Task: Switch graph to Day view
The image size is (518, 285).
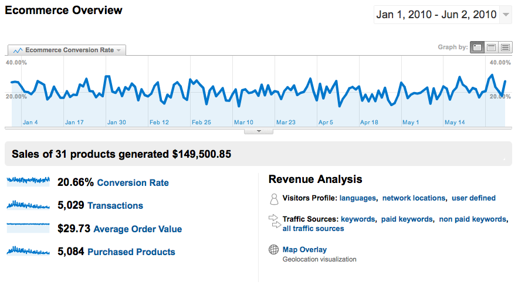Action: click(x=478, y=47)
